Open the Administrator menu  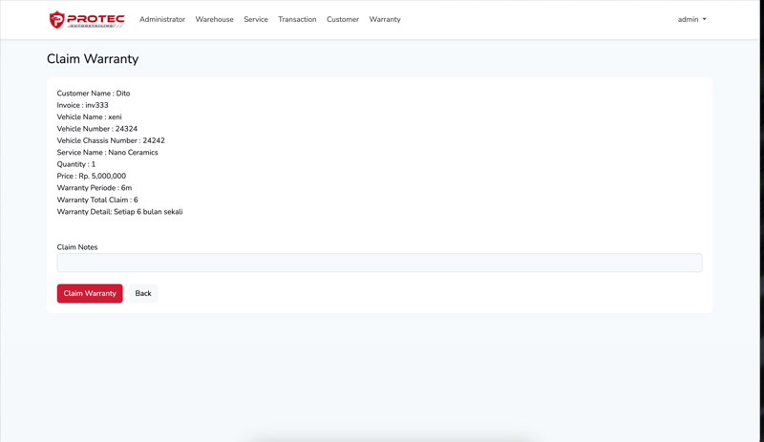tap(162, 19)
